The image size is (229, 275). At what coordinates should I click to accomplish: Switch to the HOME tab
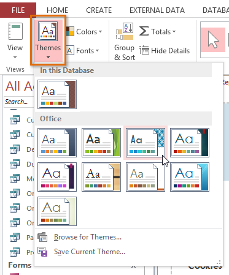coord(57,10)
